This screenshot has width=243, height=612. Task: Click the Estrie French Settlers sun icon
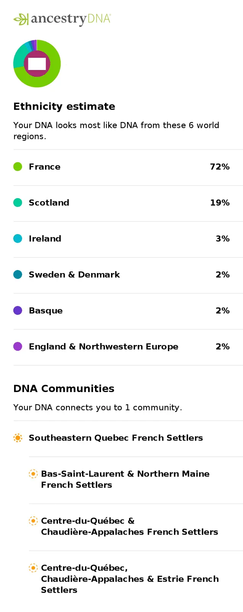coord(34,568)
